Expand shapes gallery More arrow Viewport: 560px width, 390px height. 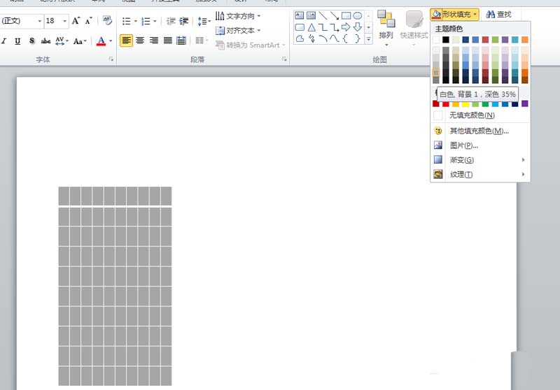(x=369, y=38)
